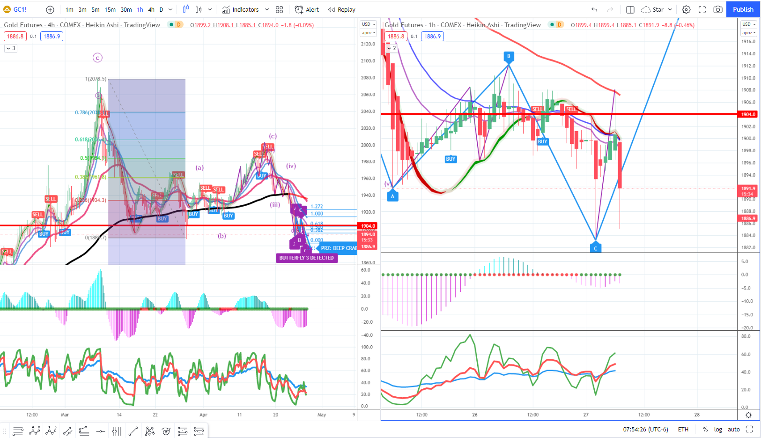The height and width of the screenshot is (438, 761).
Task: Click the redo arrow
Action: pyautogui.click(x=610, y=9)
